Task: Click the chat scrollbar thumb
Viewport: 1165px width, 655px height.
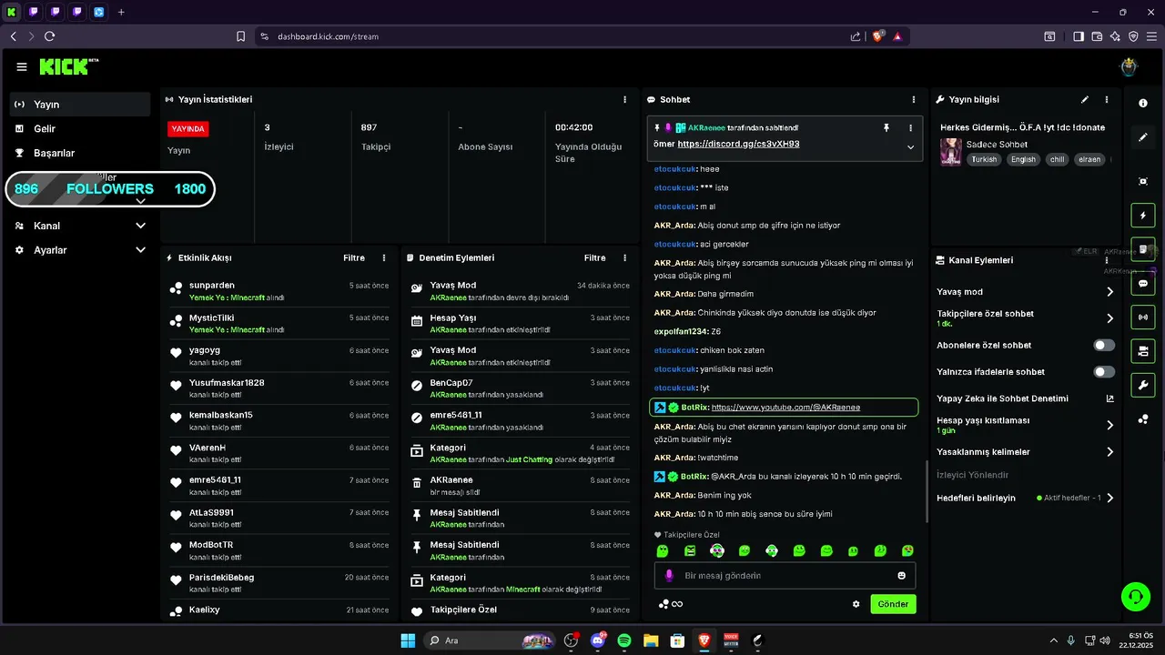Action: click(926, 491)
